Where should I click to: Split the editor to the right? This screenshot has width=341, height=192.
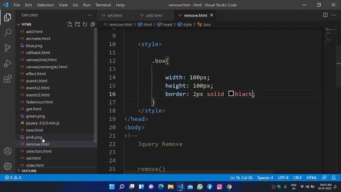pyautogui.click(x=325, y=15)
